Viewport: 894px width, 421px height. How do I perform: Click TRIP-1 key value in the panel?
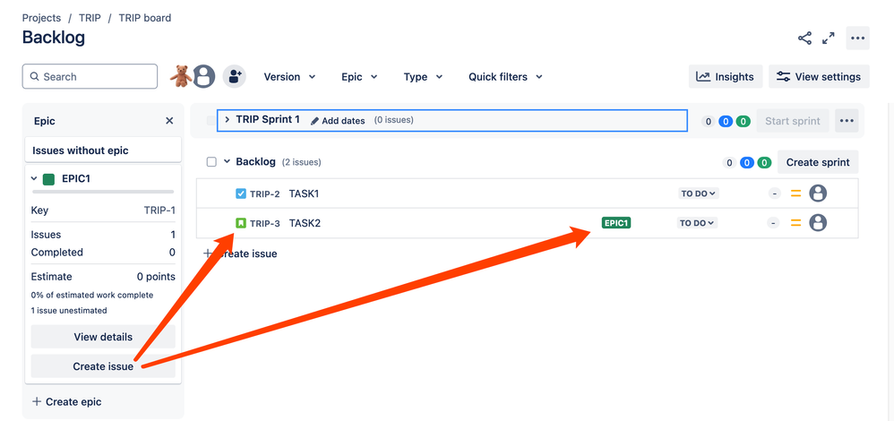pyautogui.click(x=159, y=210)
